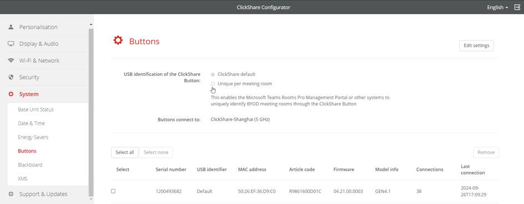524x204 pixels.
Task: Click the sidebar scroll down arrow
Action: [91, 199]
